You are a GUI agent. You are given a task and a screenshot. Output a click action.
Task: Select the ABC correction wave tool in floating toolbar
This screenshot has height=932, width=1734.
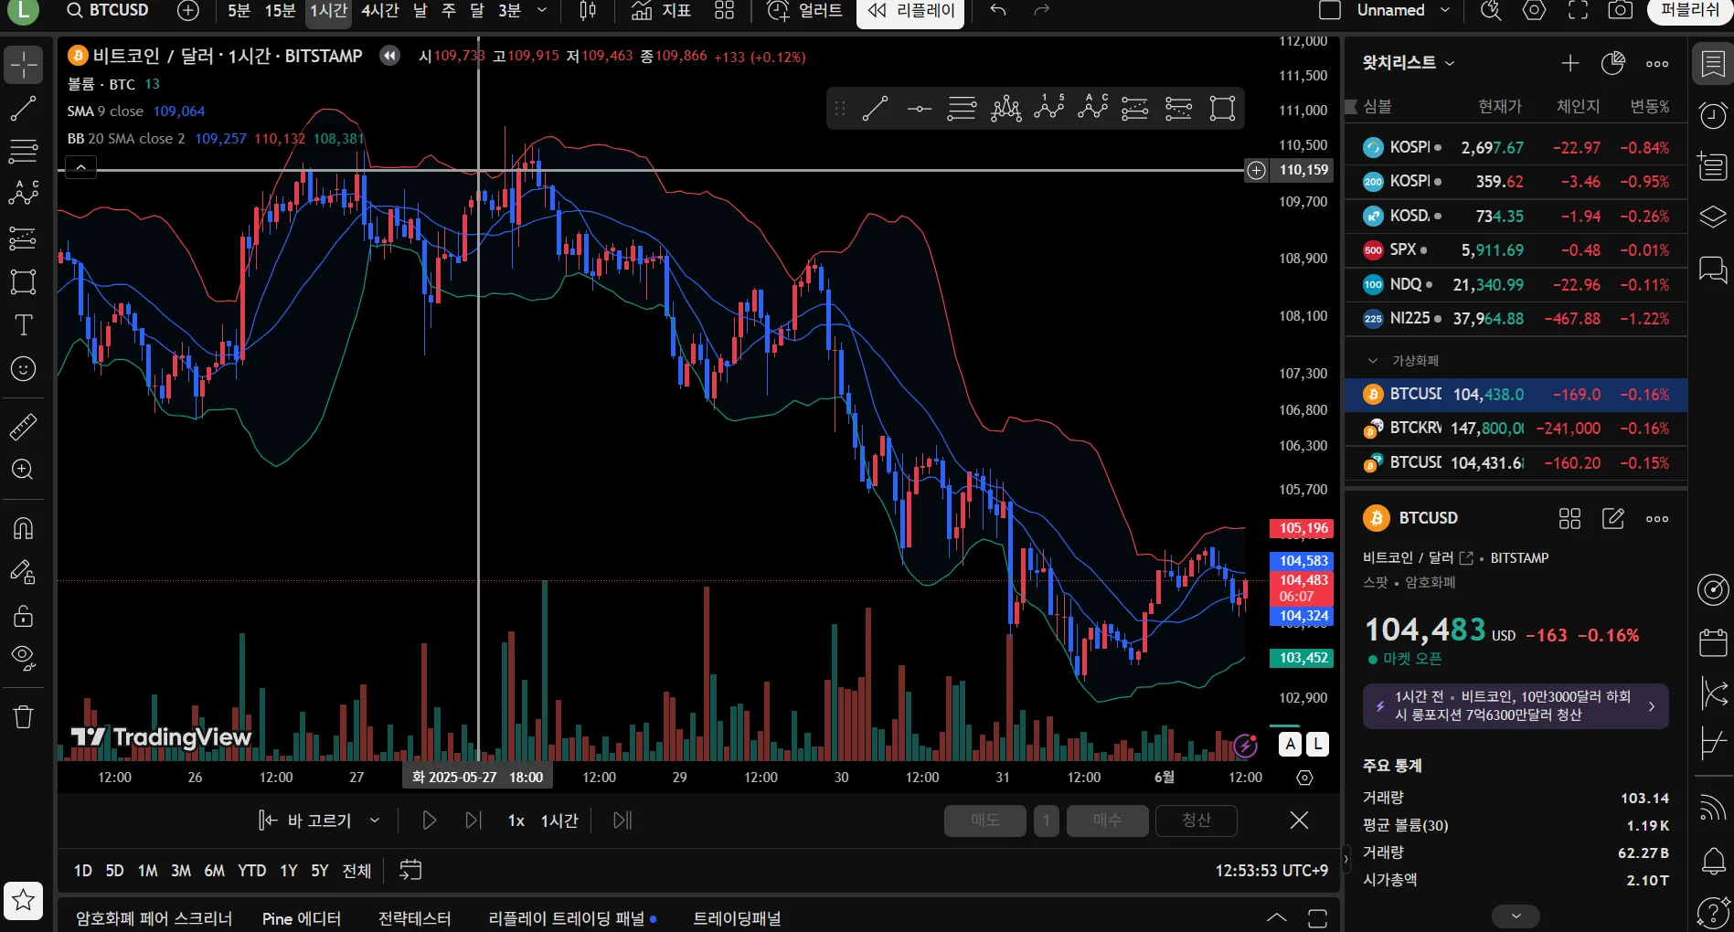pos(1092,109)
